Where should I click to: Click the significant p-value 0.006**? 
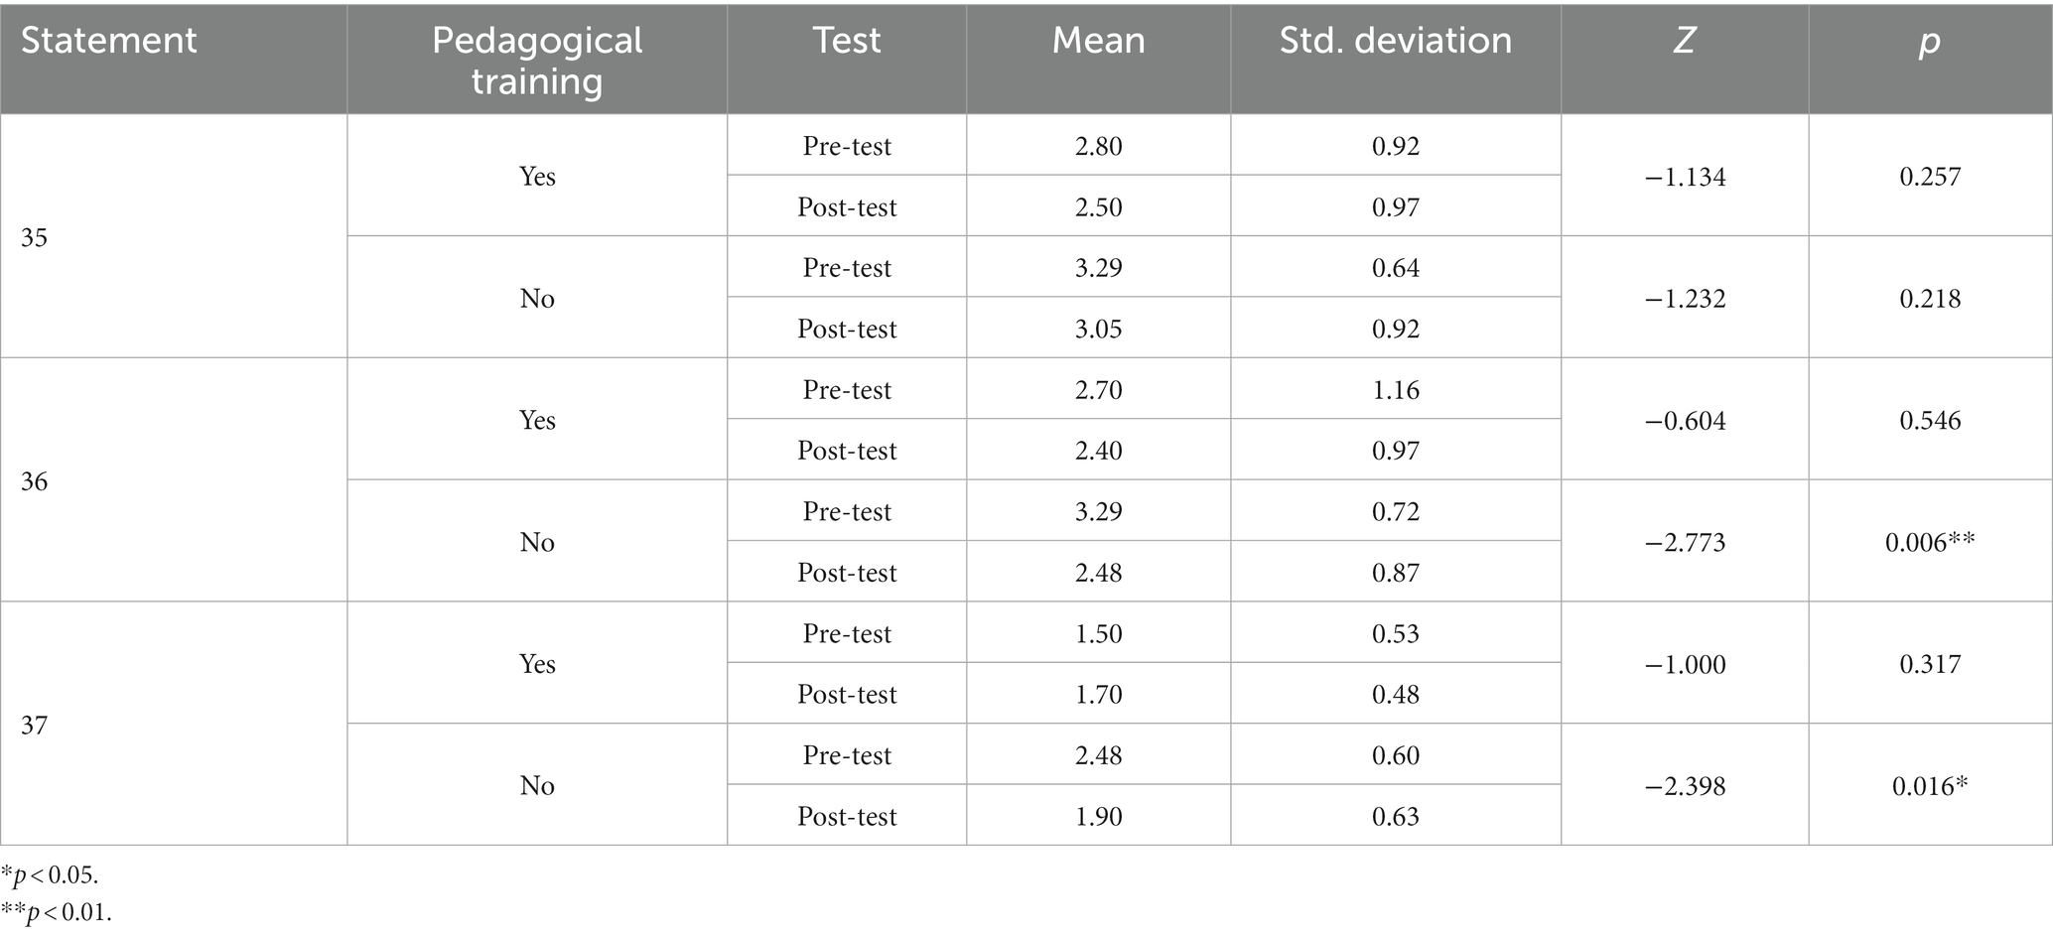point(1930,542)
